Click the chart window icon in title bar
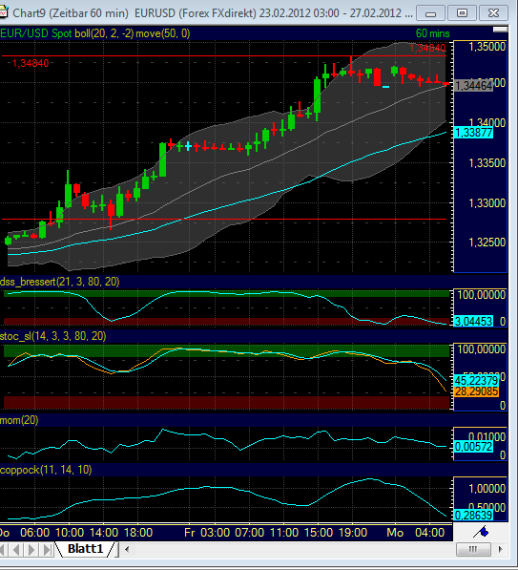This screenshot has width=518, height=570. click(x=3, y=12)
